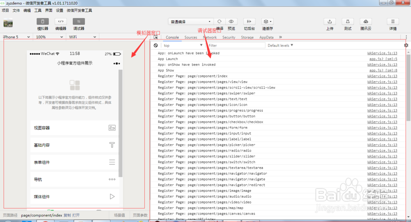Click the 场景值 scene value button
The width and height of the screenshot is (411, 222).
coord(119,215)
